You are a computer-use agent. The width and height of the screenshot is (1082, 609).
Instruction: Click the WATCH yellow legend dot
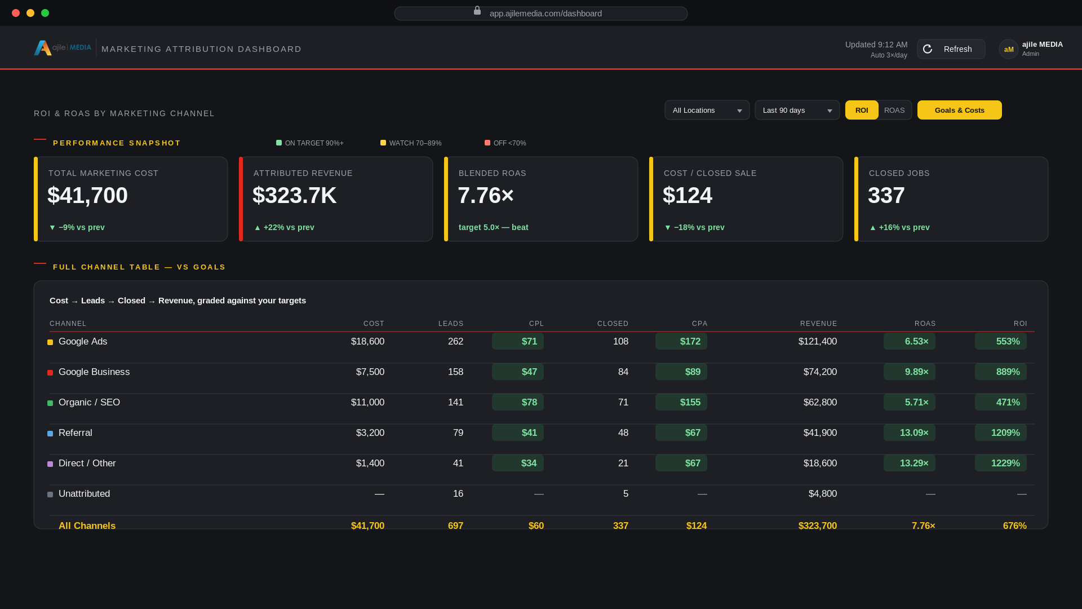[x=383, y=143]
